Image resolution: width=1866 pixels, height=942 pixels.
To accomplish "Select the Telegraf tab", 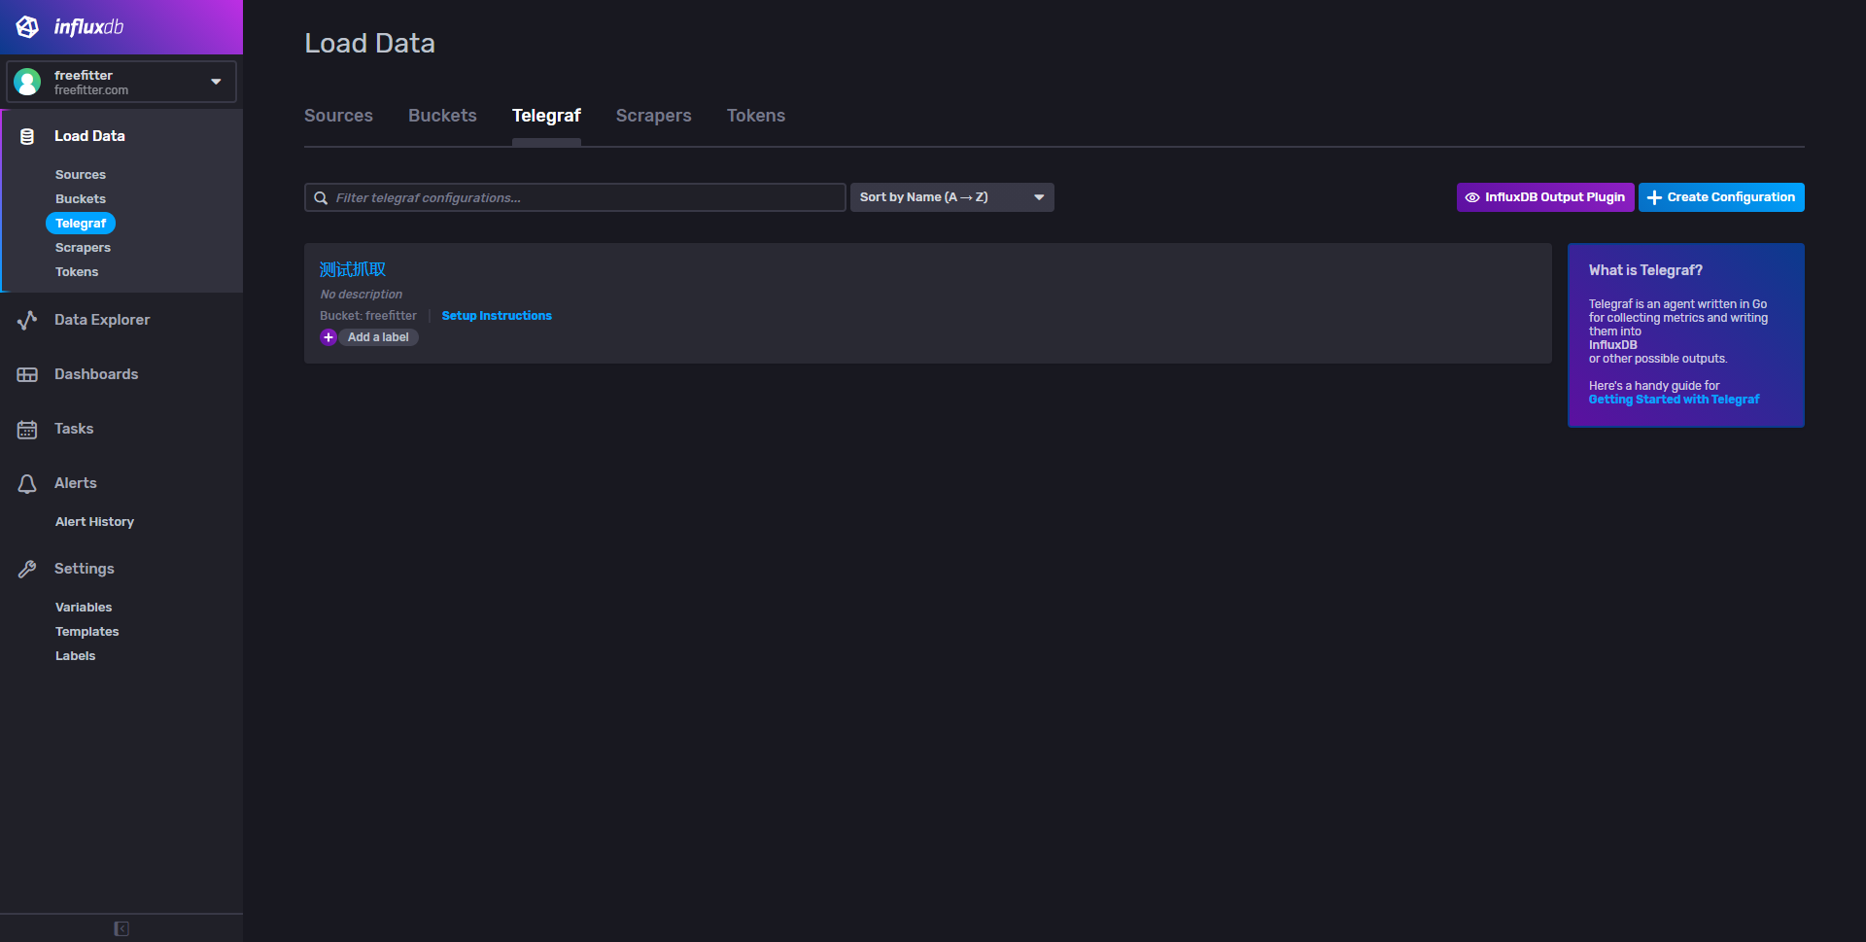I will pyautogui.click(x=546, y=116).
